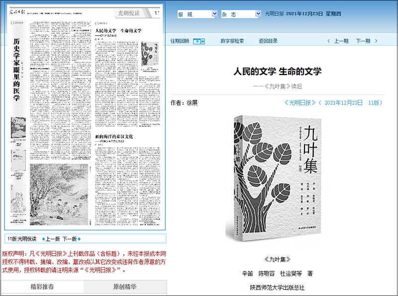Viewport: 398px width, 296px height.
Task: Select 人民的文学 生命的文学 article in page preview
Action: pos(118,31)
